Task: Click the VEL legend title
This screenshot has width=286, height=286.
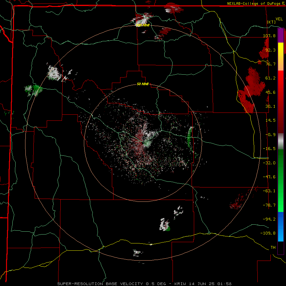Action: (279, 19)
